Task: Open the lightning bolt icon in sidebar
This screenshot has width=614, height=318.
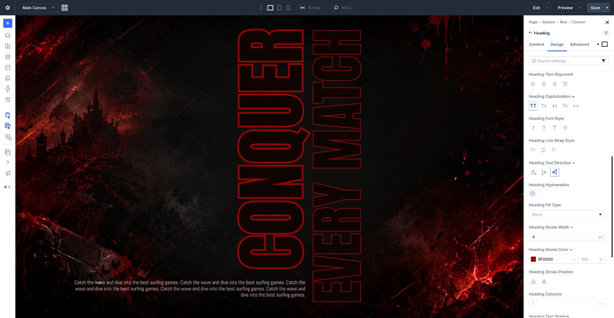Action: [8, 89]
